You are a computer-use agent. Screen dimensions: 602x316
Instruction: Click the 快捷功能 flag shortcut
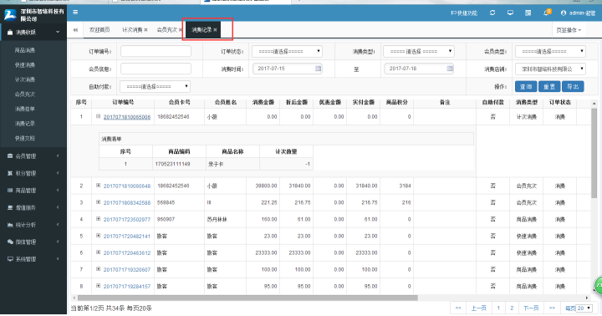point(464,13)
